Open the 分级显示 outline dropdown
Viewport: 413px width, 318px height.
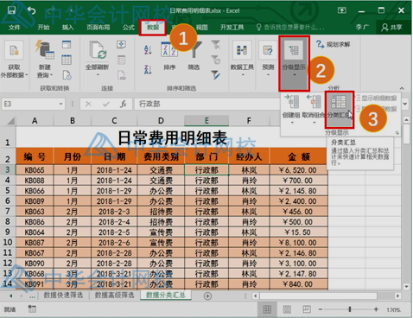(294, 63)
